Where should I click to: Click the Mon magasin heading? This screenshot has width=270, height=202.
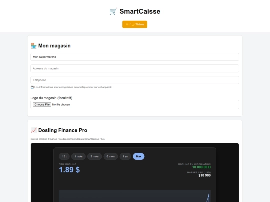pos(54,46)
